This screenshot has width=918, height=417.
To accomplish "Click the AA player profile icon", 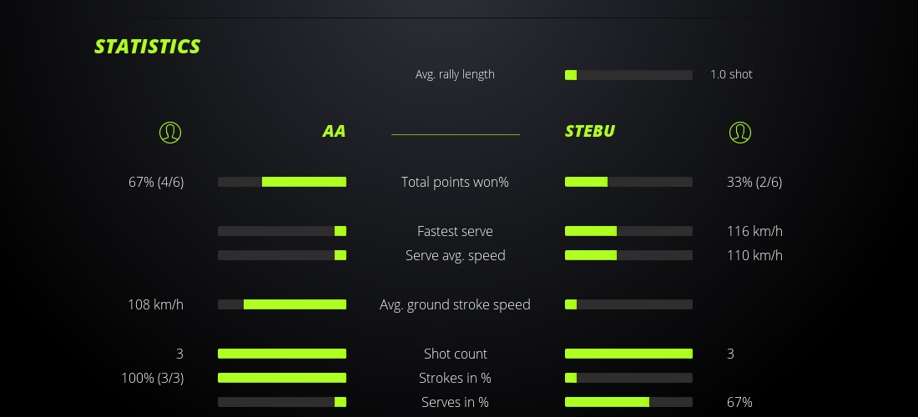I will tap(170, 132).
